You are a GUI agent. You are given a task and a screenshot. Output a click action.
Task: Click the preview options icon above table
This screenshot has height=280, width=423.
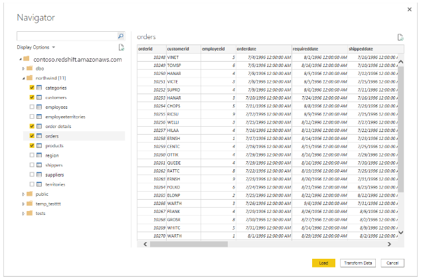tap(400, 38)
